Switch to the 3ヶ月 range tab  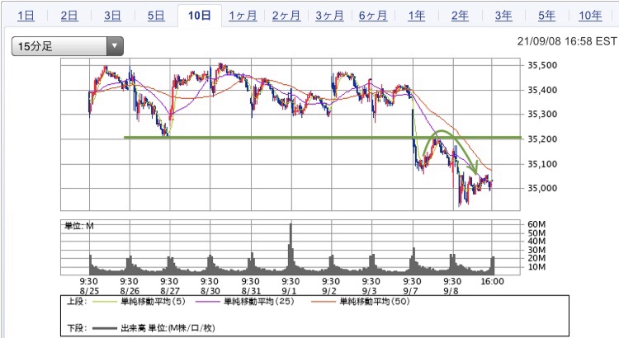click(x=329, y=16)
